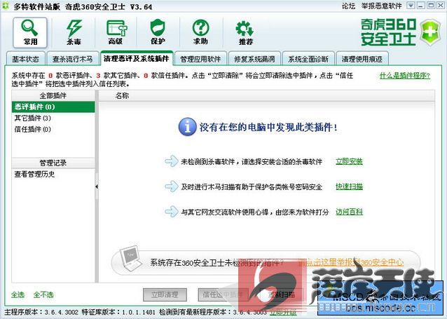447x319 pixels.
Task: Switch to the 修复系统漏洞 tab
Action: pos(254,59)
